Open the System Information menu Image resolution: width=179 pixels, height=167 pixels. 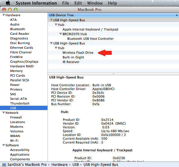click(x=36, y=3)
